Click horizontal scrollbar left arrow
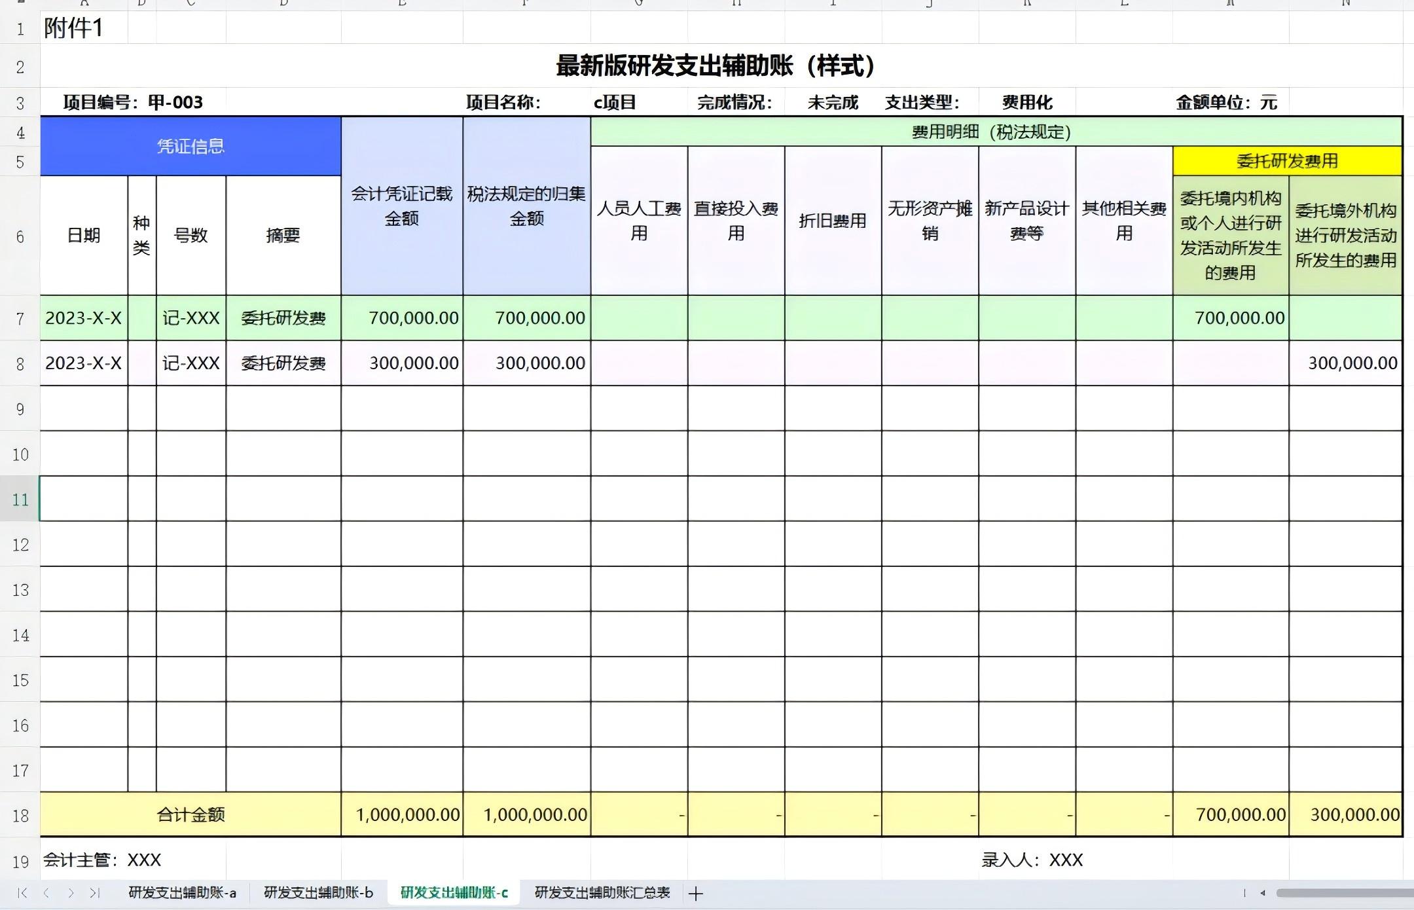Viewport: 1414px width, 910px height. click(x=1263, y=893)
